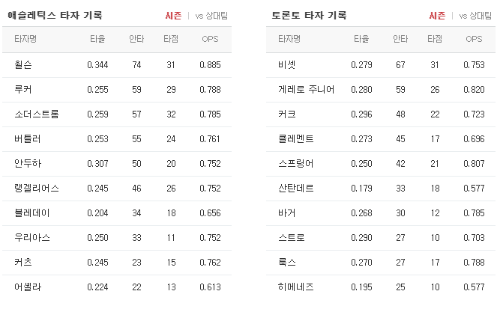The width and height of the screenshot is (500, 309).
Task: Click 윌슨's OPS value 0.885
Action: coord(210,65)
